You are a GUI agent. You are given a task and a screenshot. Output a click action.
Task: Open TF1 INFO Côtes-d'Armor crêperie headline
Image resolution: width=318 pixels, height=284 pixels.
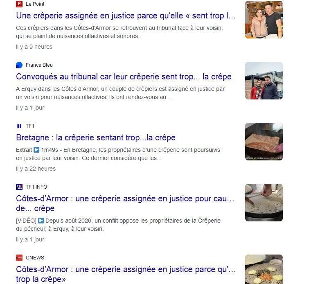coord(125,203)
